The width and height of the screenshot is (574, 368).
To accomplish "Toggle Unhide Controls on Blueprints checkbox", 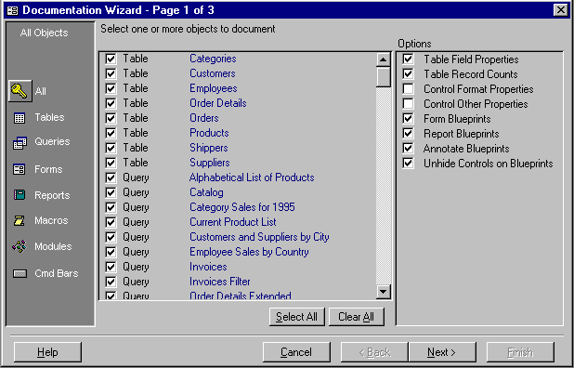I will [408, 164].
